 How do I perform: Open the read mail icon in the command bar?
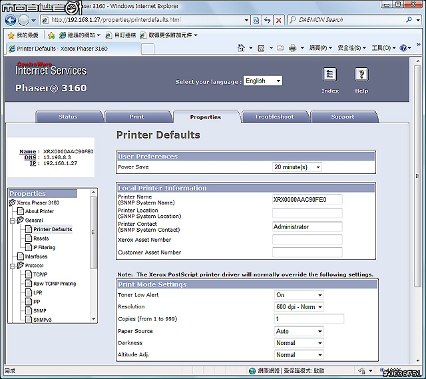click(280, 48)
